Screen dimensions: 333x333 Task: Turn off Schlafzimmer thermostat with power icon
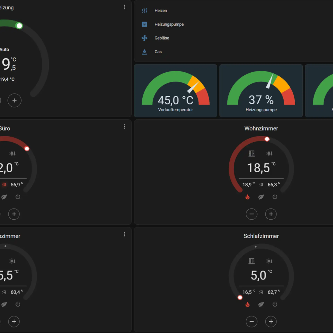click(275, 304)
